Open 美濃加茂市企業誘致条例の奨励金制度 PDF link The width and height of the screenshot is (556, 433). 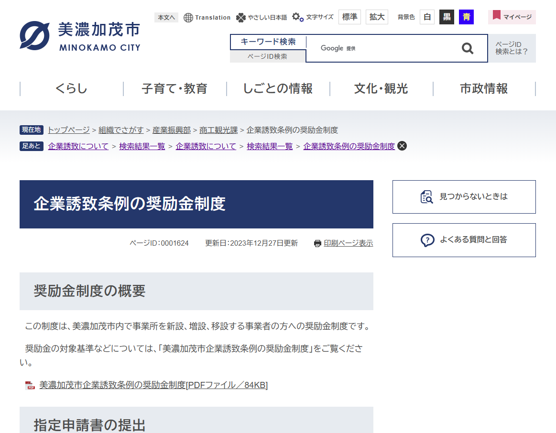(153, 385)
